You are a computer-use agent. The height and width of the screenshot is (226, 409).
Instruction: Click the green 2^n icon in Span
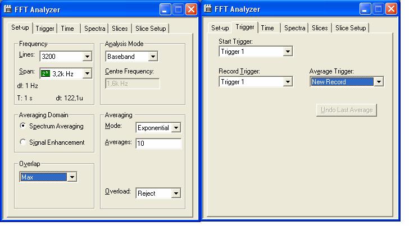pyautogui.click(x=46, y=73)
